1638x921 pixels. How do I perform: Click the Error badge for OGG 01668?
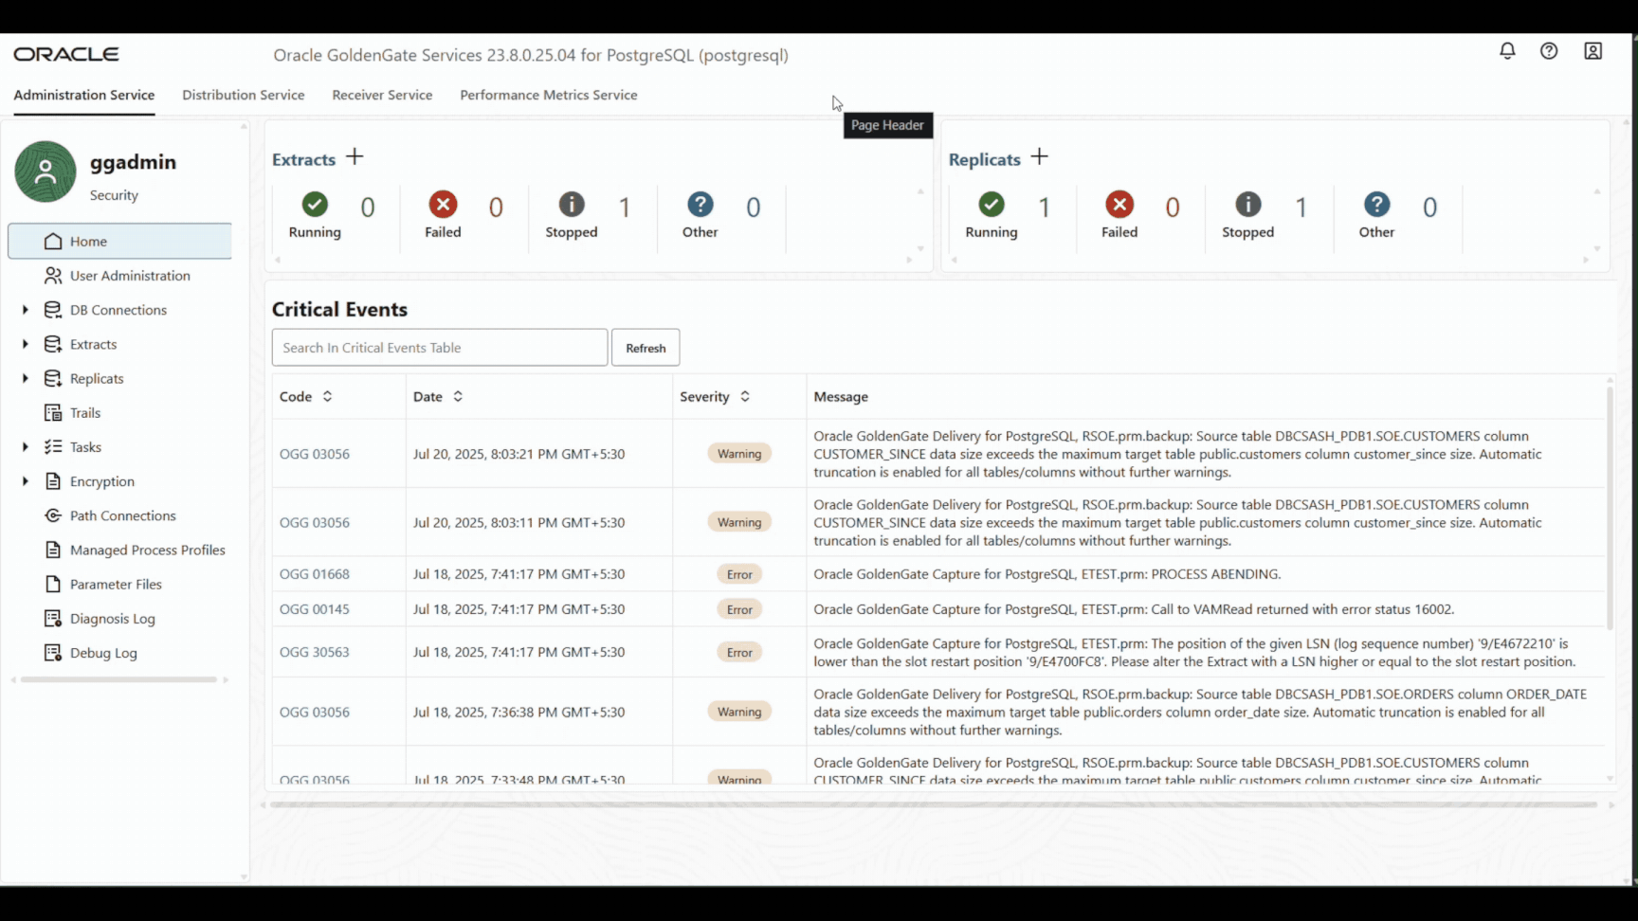(739, 574)
